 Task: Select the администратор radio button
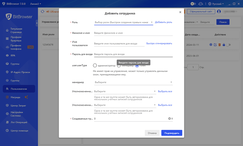(x=95, y=65)
